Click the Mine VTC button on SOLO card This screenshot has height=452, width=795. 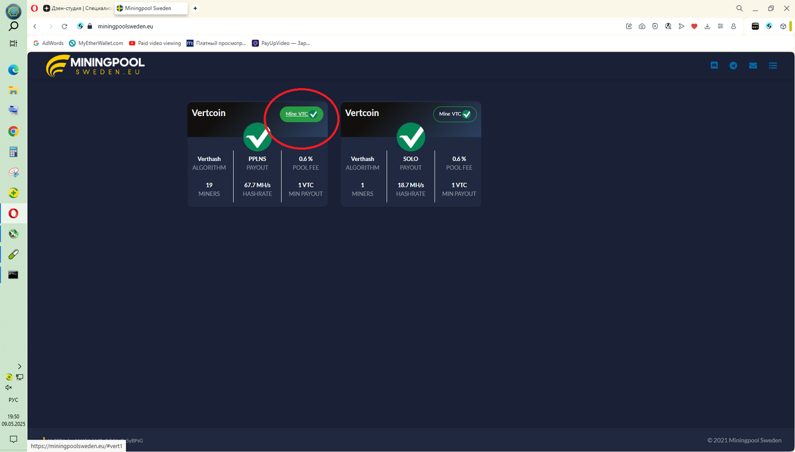coord(454,114)
